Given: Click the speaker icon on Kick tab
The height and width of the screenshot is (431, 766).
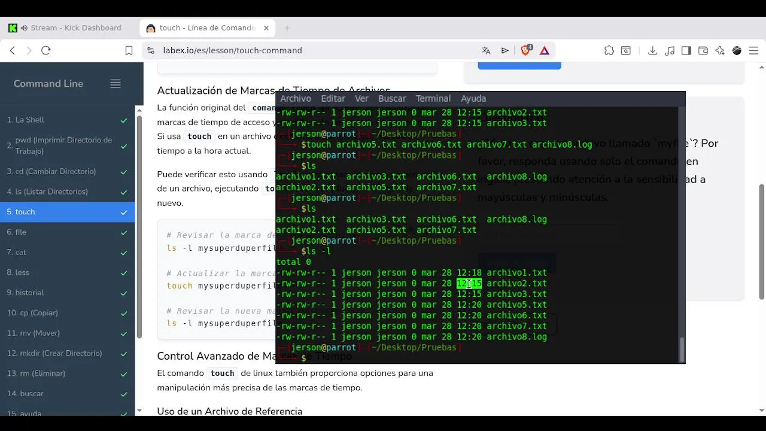Looking at the screenshot, I should click(x=24, y=28).
